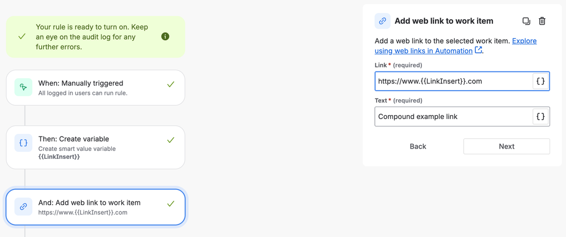Click the Create variable braces icon
This screenshot has height=237, width=566.
pos(23,143)
